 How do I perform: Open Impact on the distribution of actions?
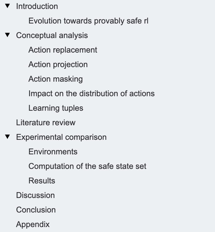point(91,93)
